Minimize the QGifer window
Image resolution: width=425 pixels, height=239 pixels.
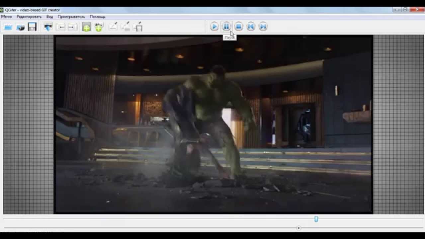397,10
